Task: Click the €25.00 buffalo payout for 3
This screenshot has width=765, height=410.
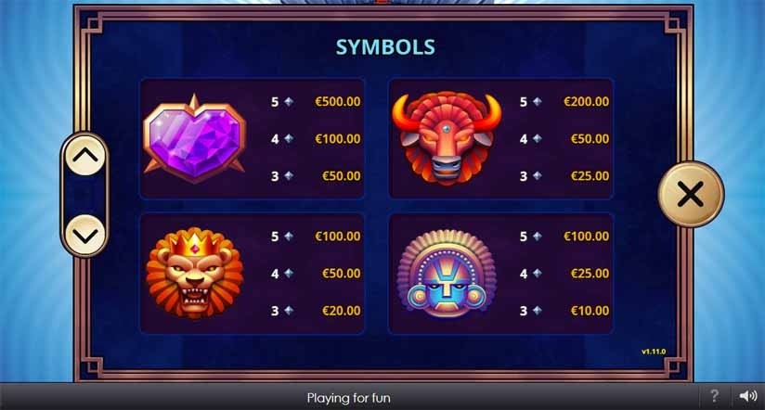Action: click(590, 176)
